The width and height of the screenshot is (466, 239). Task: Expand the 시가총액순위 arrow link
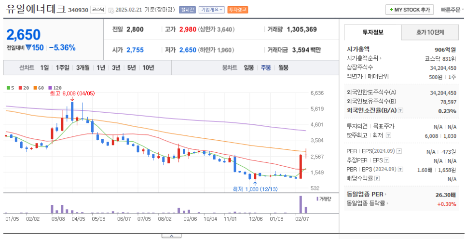[x=381, y=58]
